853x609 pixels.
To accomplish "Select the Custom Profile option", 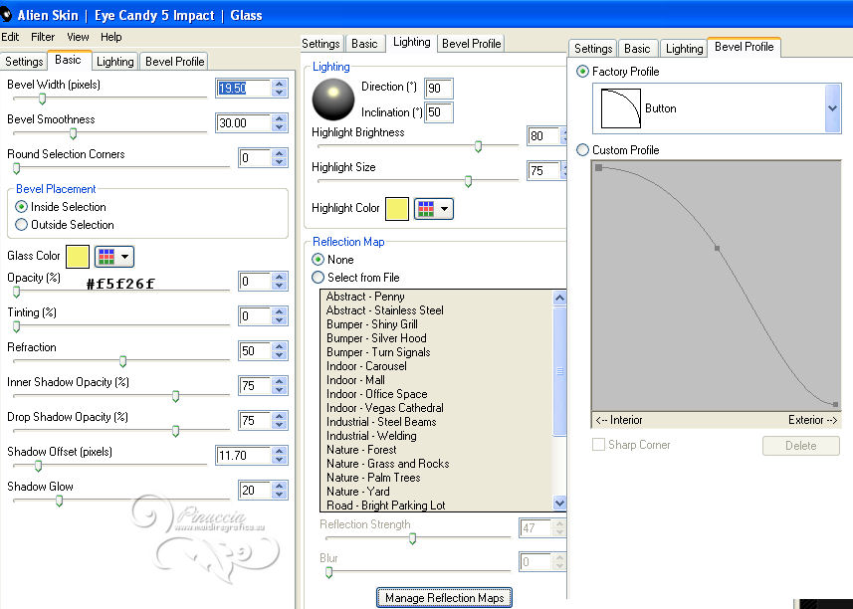I will [582, 149].
